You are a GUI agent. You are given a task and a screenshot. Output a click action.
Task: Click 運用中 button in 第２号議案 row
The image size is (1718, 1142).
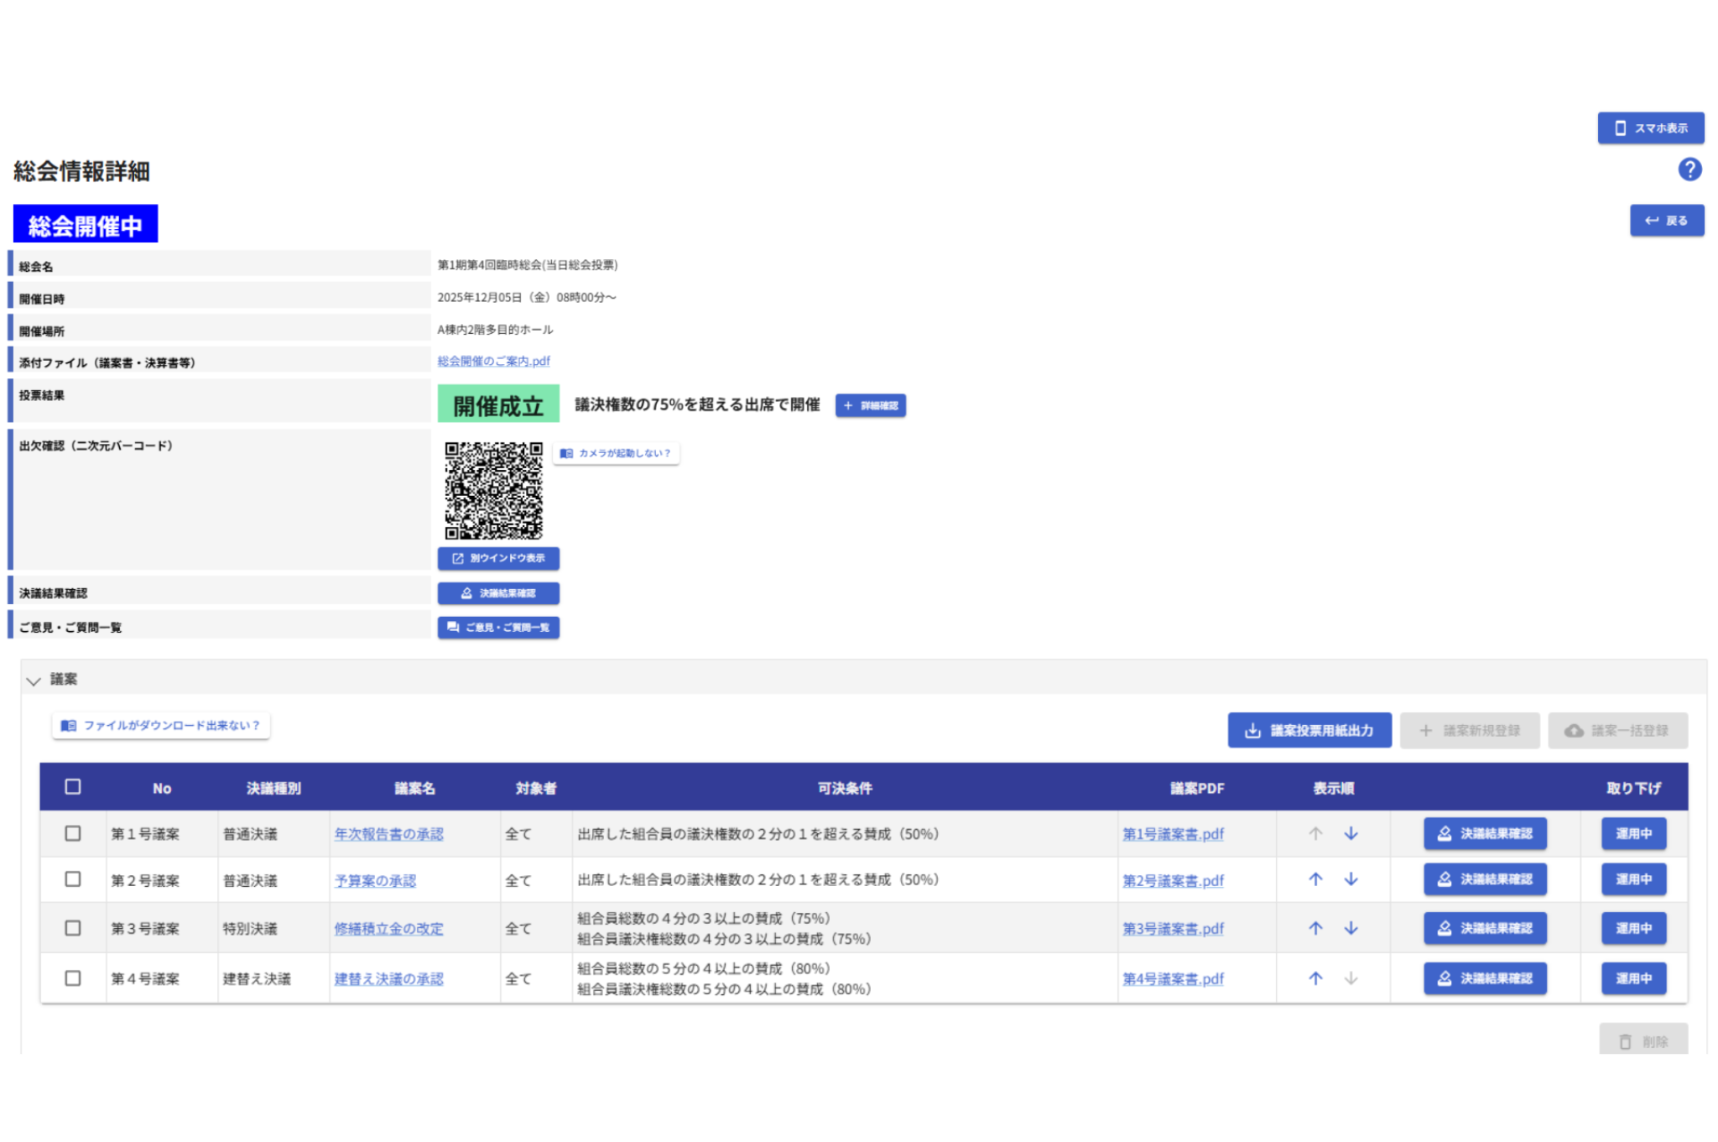point(1633,879)
